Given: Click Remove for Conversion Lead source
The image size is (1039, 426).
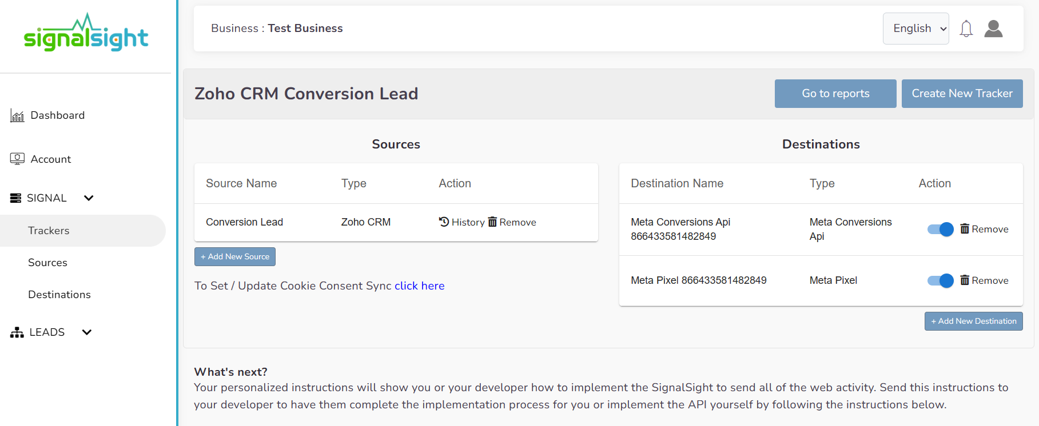Looking at the screenshot, I should pyautogui.click(x=517, y=222).
